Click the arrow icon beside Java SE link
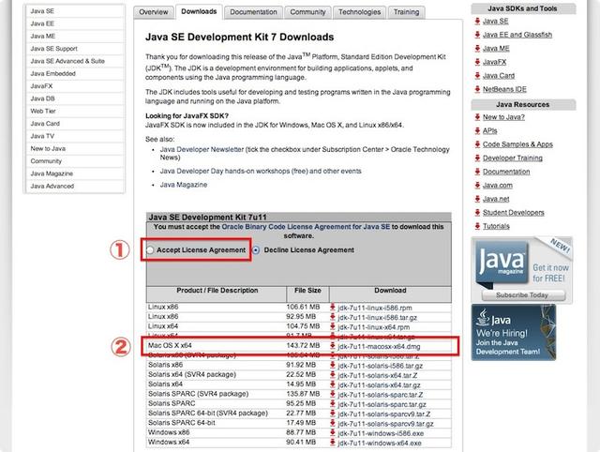The image size is (600, 452). (x=477, y=21)
